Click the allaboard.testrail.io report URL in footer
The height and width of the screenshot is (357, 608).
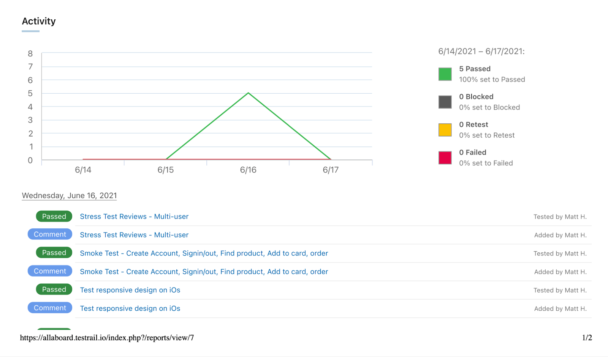coord(107,338)
